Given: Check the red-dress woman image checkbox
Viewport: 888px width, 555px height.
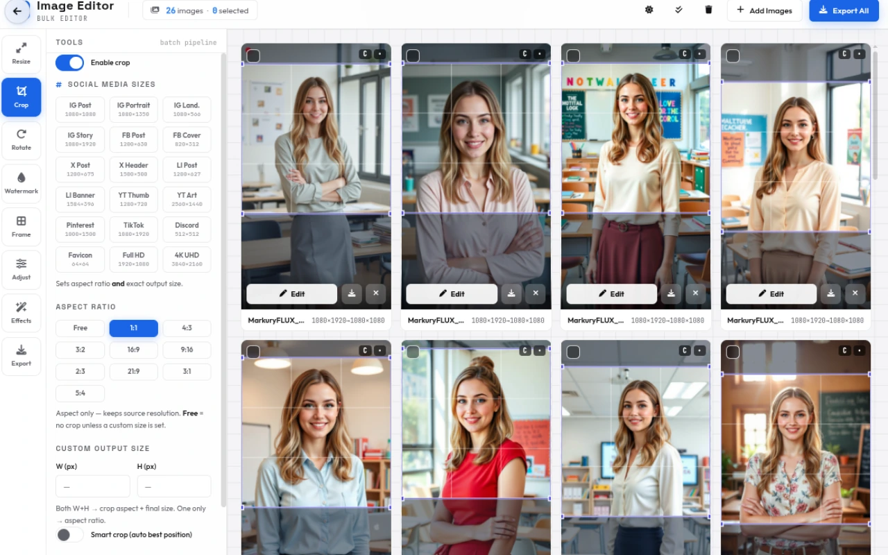Looking at the screenshot, I should point(413,352).
